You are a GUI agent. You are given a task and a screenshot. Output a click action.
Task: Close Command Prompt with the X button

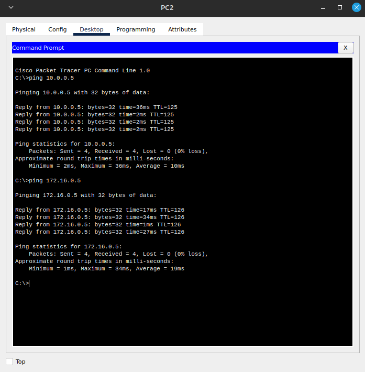tap(345, 48)
